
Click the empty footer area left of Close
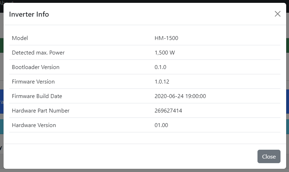[127, 156]
